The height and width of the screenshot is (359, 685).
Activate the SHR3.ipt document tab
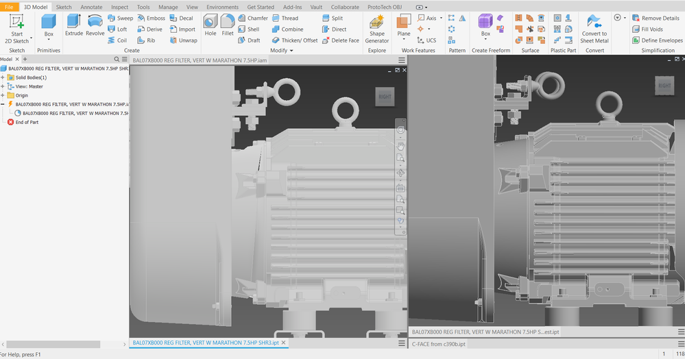click(206, 343)
